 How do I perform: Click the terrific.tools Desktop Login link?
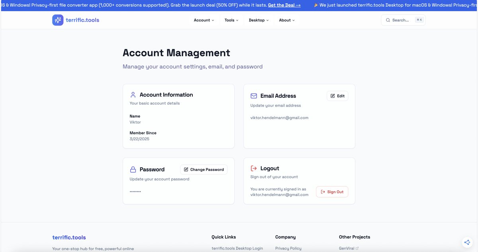click(x=237, y=248)
